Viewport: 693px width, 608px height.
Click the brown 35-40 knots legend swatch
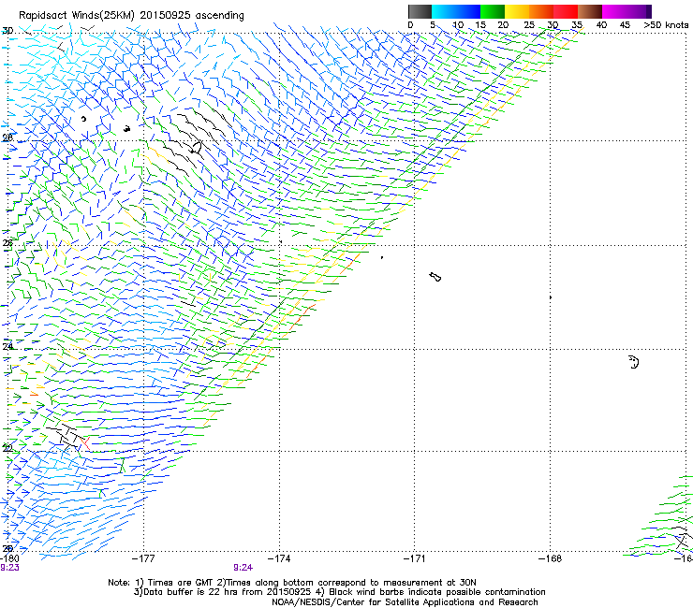(x=590, y=11)
